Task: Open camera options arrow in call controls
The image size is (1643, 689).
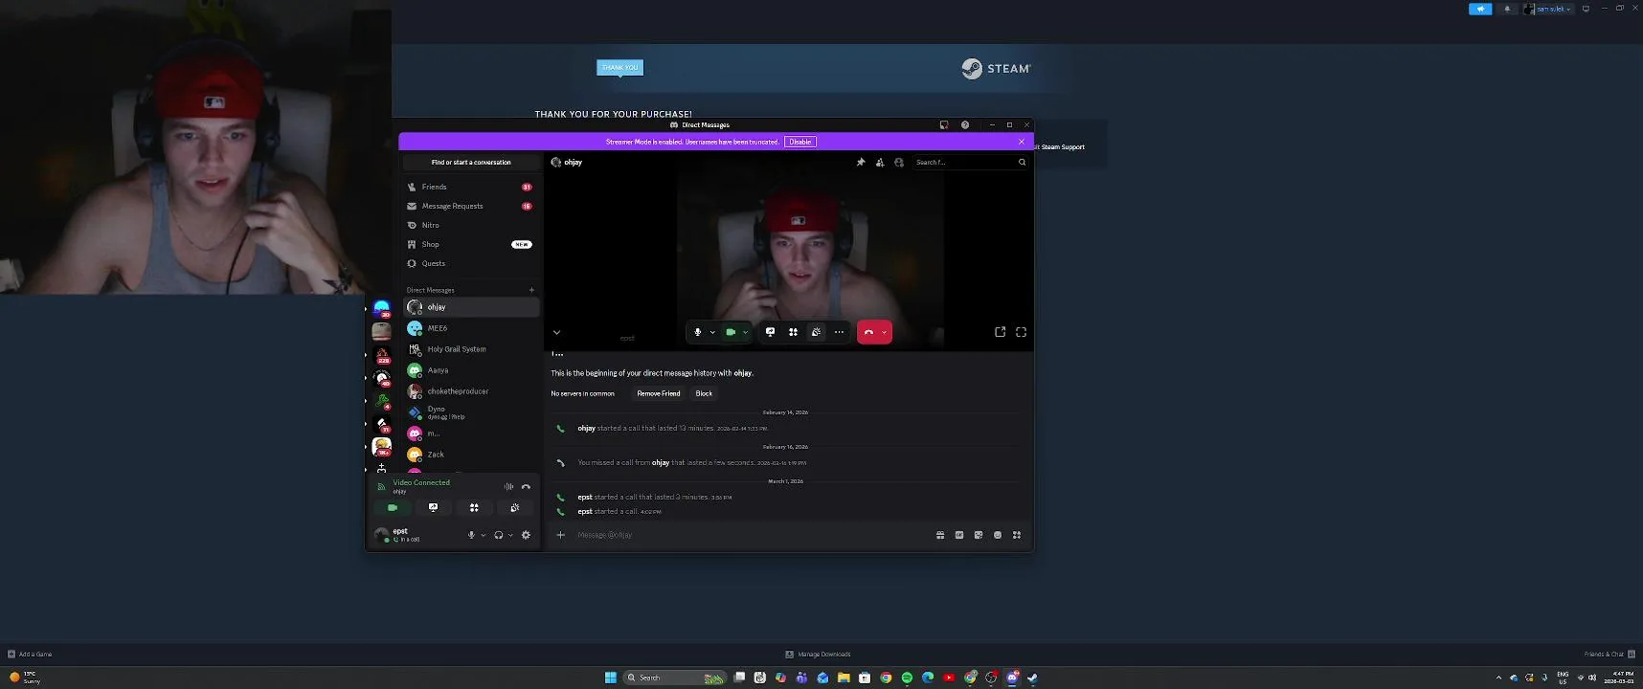Action: pyautogui.click(x=745, y=332)
